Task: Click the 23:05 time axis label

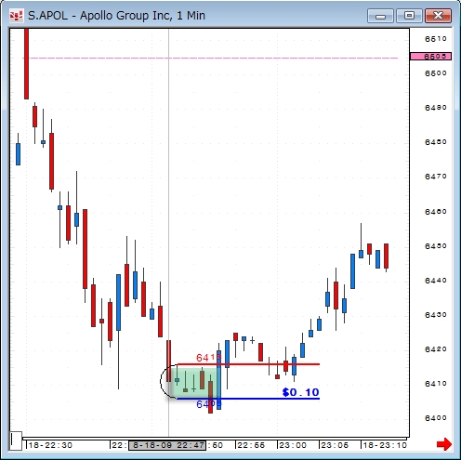Action: 335,445
